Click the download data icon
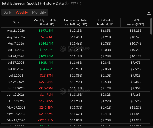 tap(149, 12)
